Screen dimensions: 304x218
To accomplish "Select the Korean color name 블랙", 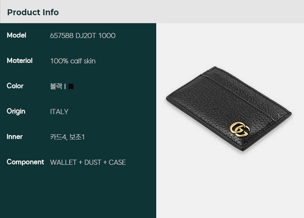I will [56, 86].
